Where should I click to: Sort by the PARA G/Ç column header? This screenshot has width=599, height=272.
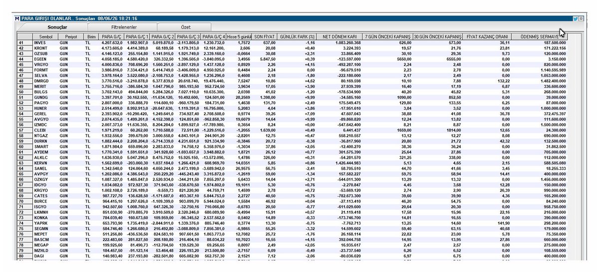coord(111,37)
